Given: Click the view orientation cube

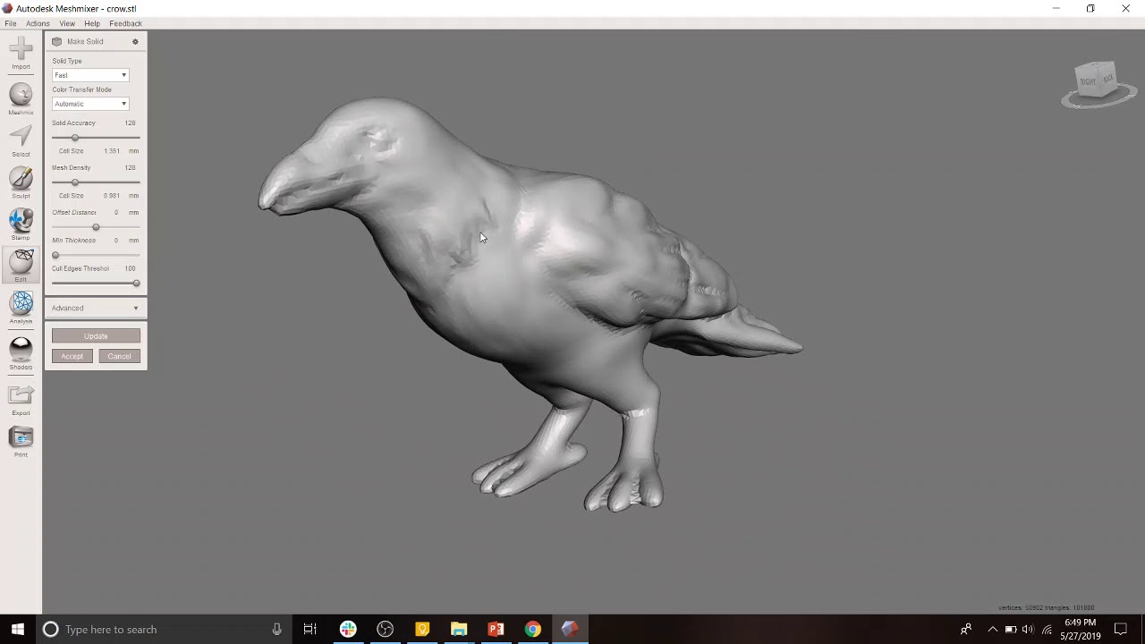Looking at the screenshot, I should coord(1097,81).
